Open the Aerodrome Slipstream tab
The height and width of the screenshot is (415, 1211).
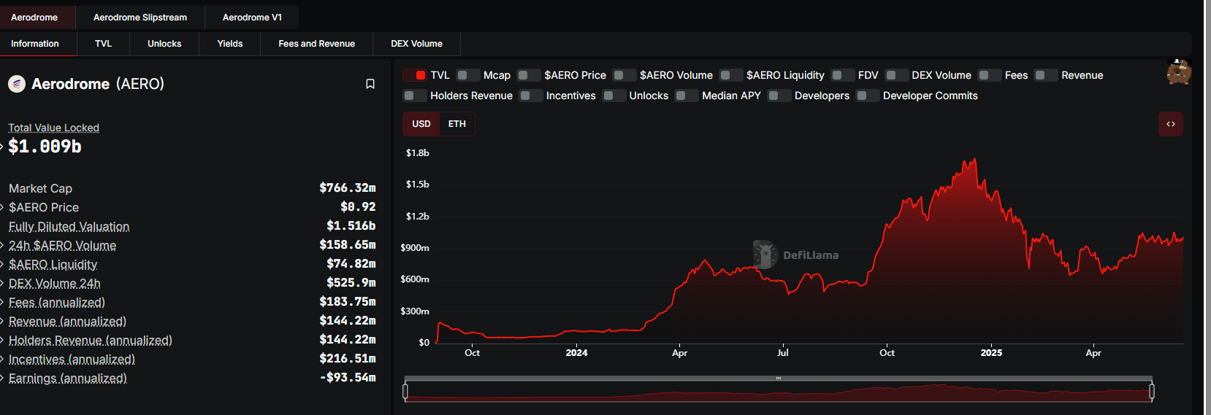tap(140, 18)
